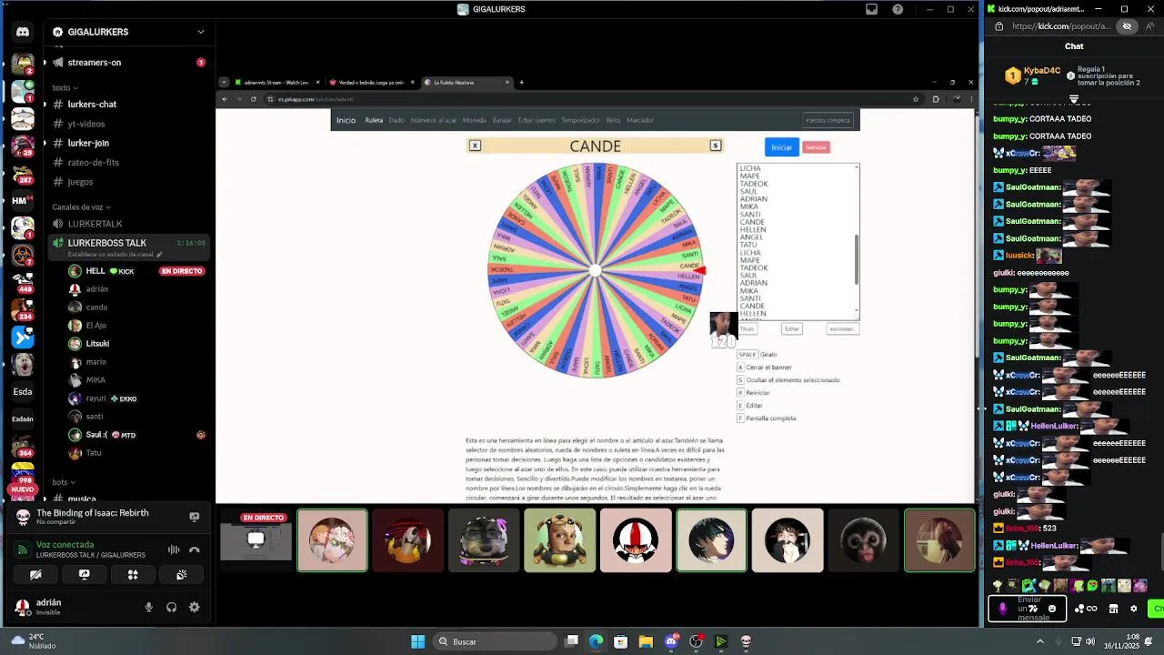Select the EN DIRECTO stream thumbnail
This screenshot has width=1164, height=655.
tap(256, 540)
